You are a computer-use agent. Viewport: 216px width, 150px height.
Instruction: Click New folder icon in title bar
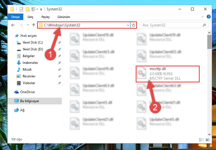click(x=28, y=9)
